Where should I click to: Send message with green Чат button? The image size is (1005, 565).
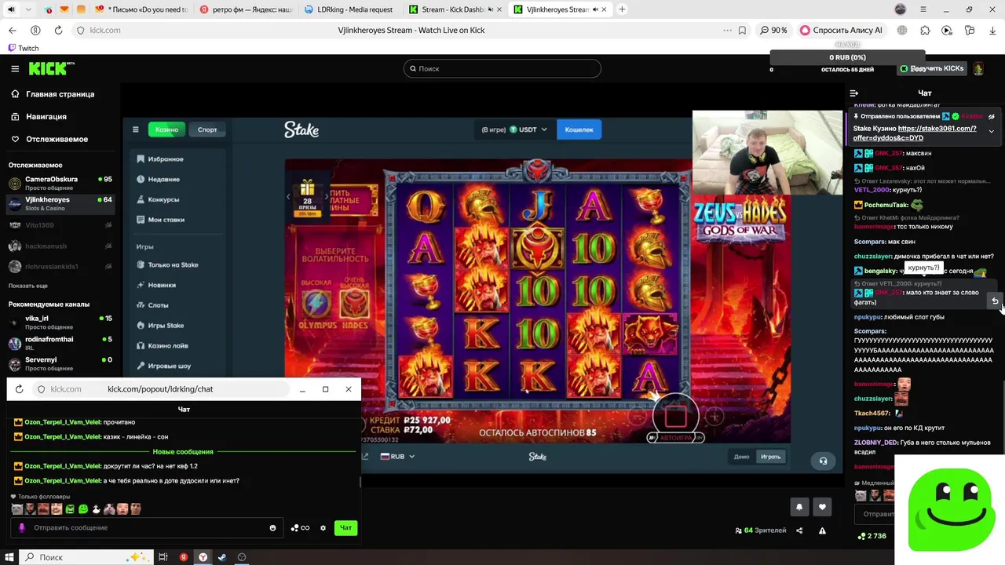pyautogui.click(x=345, y=528)
